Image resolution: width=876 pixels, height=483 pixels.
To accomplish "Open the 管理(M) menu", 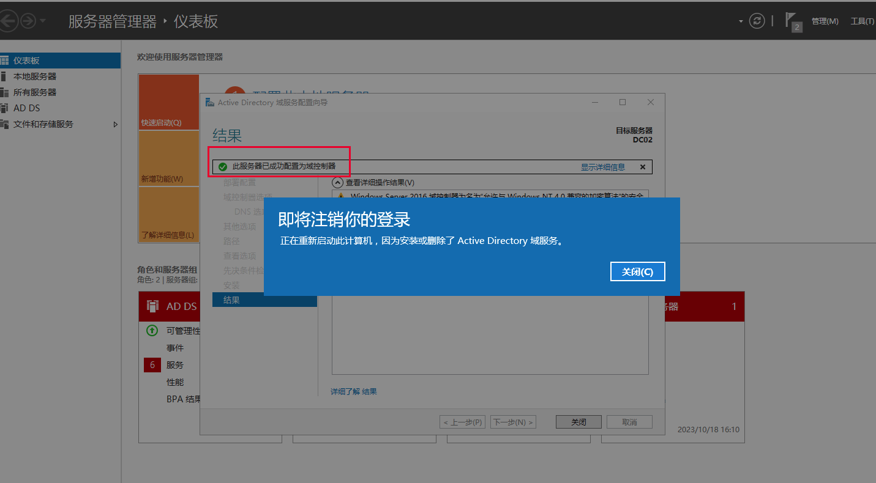I will (x=825, y=21).
